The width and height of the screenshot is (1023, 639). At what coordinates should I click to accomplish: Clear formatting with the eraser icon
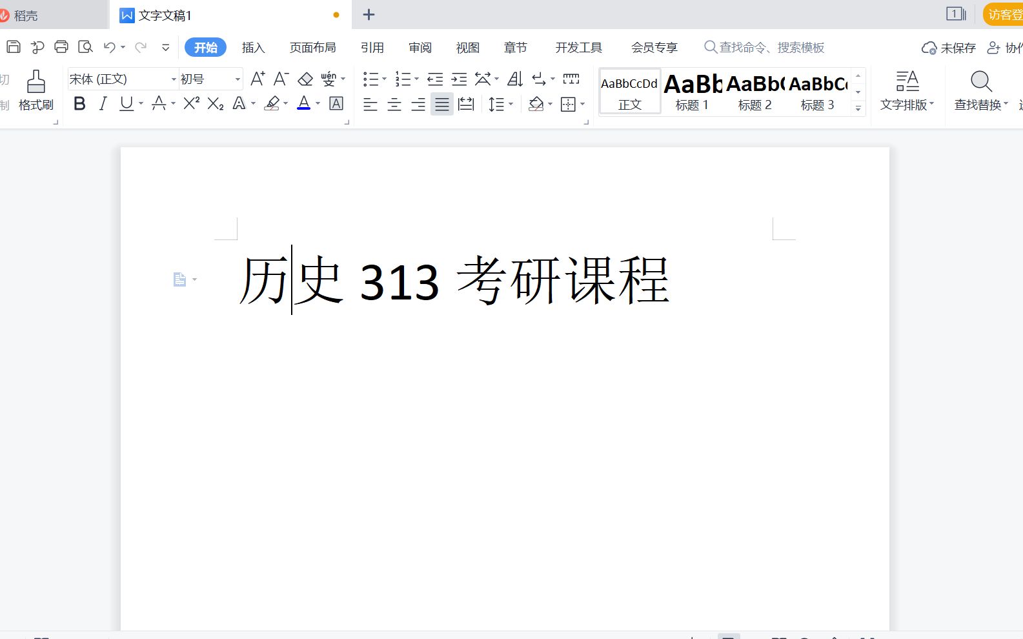coord(305,79)
